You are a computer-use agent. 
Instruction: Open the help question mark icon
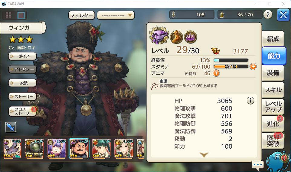point(268,15)
